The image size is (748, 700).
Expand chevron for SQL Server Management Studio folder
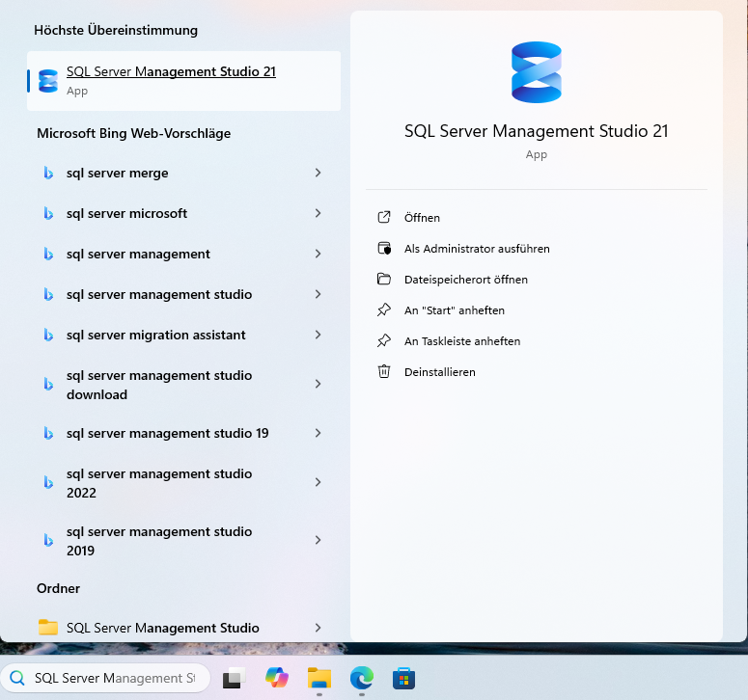pos(319,628)
